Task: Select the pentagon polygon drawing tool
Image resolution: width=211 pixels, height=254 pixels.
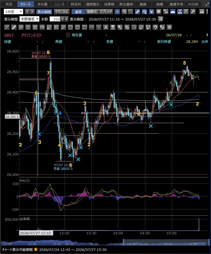Action: pos(70,27)
